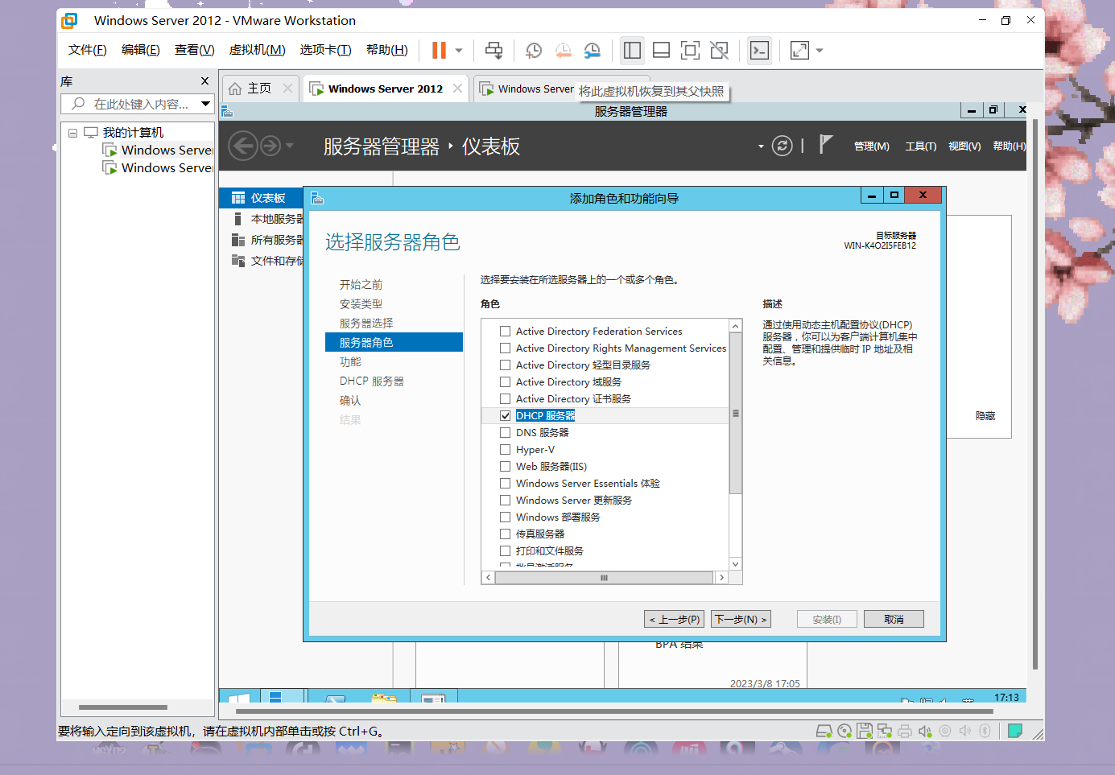Click the CD/DVD device status icon
Image resolution: width=1115 pixels, height=775 pixels.
tap(845, 731)
